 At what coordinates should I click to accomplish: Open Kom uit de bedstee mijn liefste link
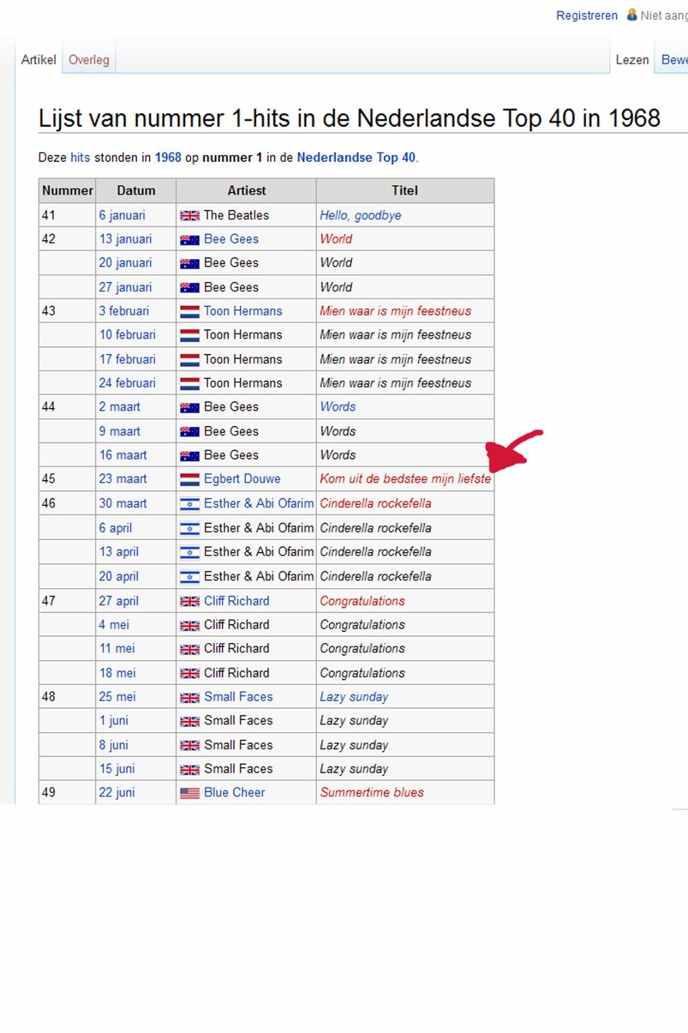[405, 478]
